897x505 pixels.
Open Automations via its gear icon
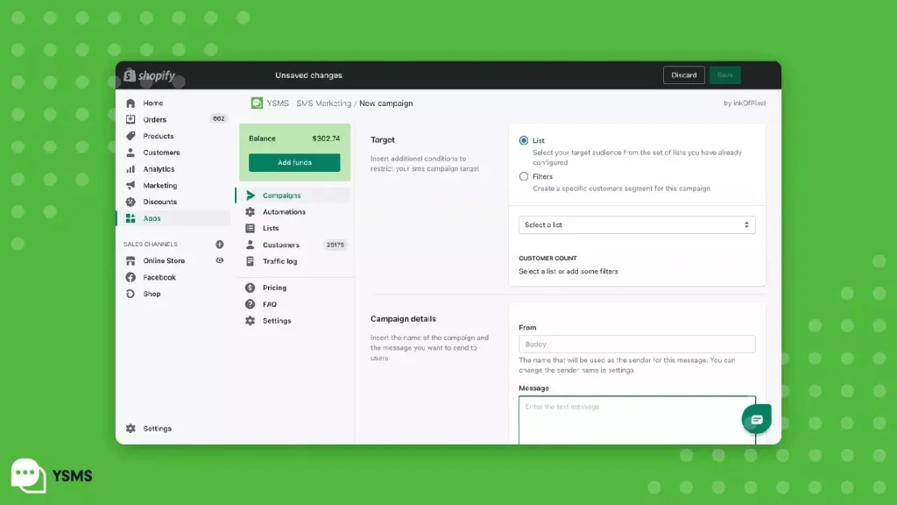point(251,212)
